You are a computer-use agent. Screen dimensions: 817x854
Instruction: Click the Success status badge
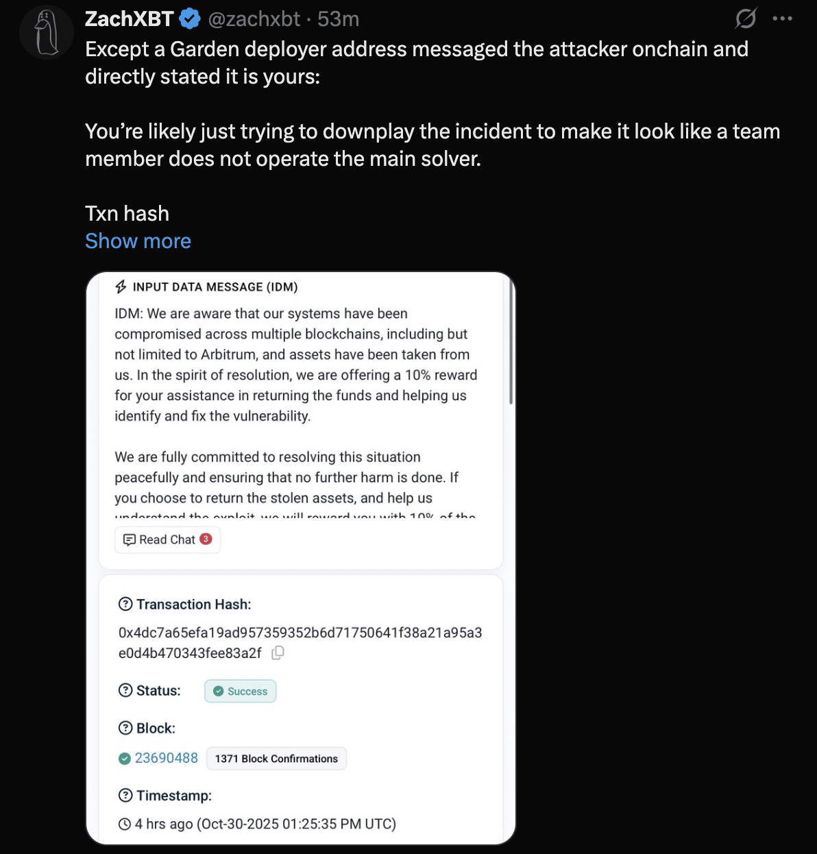point(240,691)
